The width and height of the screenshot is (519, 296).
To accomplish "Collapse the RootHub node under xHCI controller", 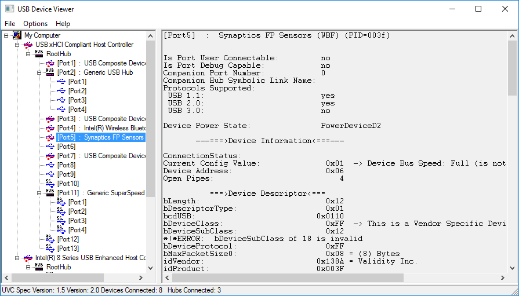I will [x=28, y=54].
